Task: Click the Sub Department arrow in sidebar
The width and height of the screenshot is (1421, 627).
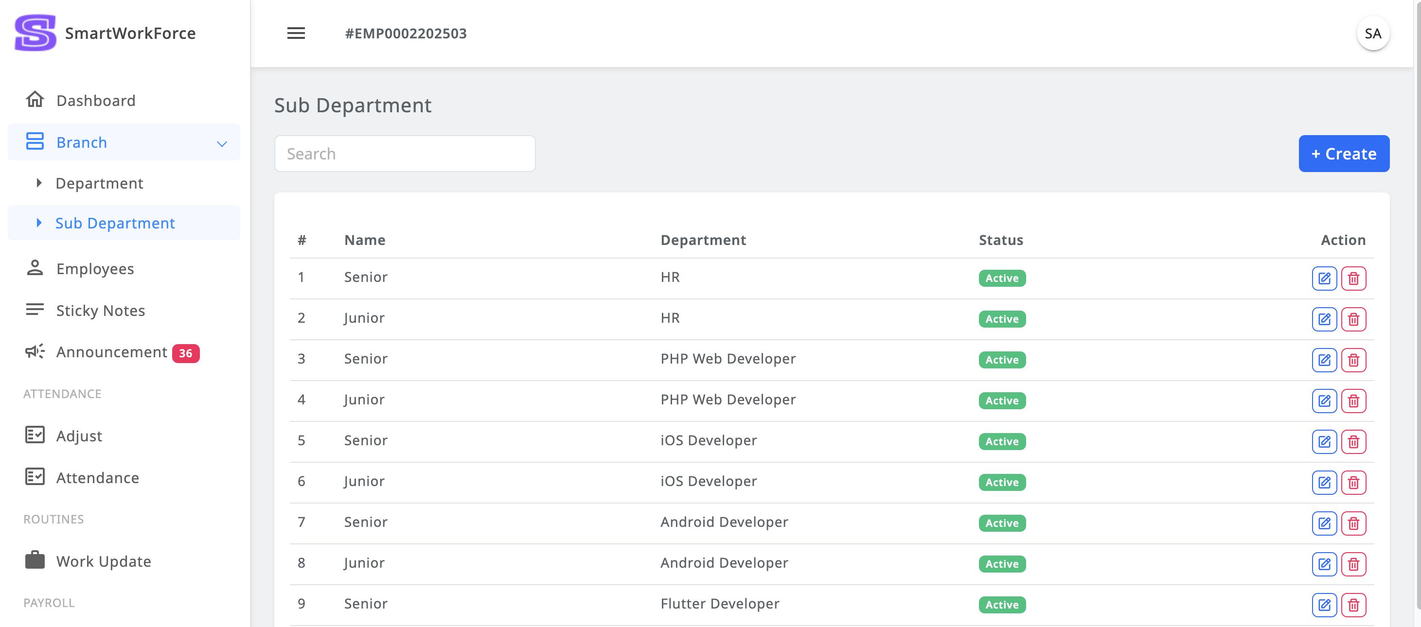Action: tap(38, 222)
